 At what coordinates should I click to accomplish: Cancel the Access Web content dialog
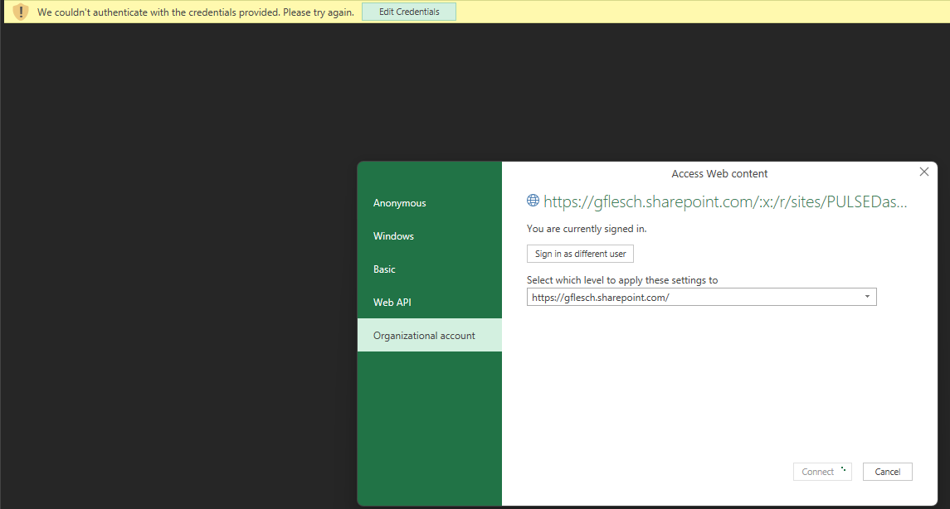coord(888,472)
